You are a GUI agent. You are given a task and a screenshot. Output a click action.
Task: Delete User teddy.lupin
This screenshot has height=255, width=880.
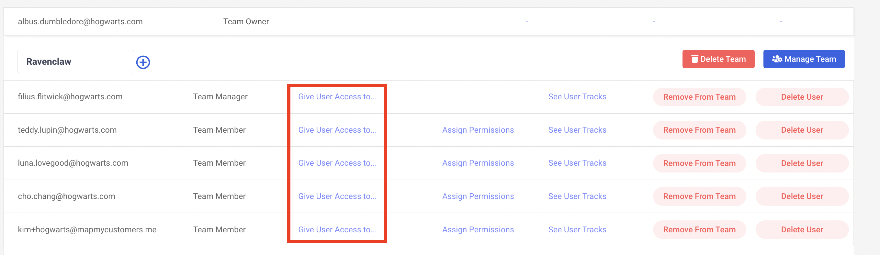pyautogui.click(x=802, y=130)
